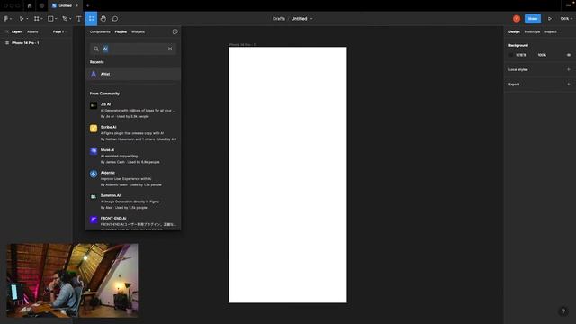
Task: Expand Frame tool options arrow
Action: 41,19
